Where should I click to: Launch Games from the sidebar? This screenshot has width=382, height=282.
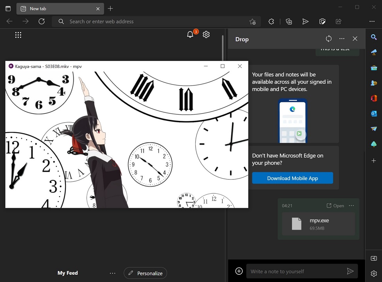(374, 83)
